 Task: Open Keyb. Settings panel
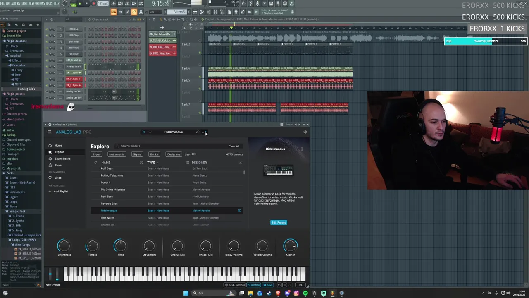(x=235, y=285)
